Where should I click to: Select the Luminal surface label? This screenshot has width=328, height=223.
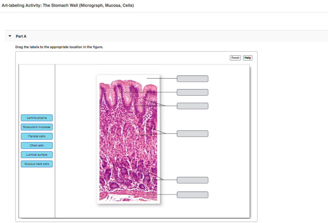coord(37,155)
